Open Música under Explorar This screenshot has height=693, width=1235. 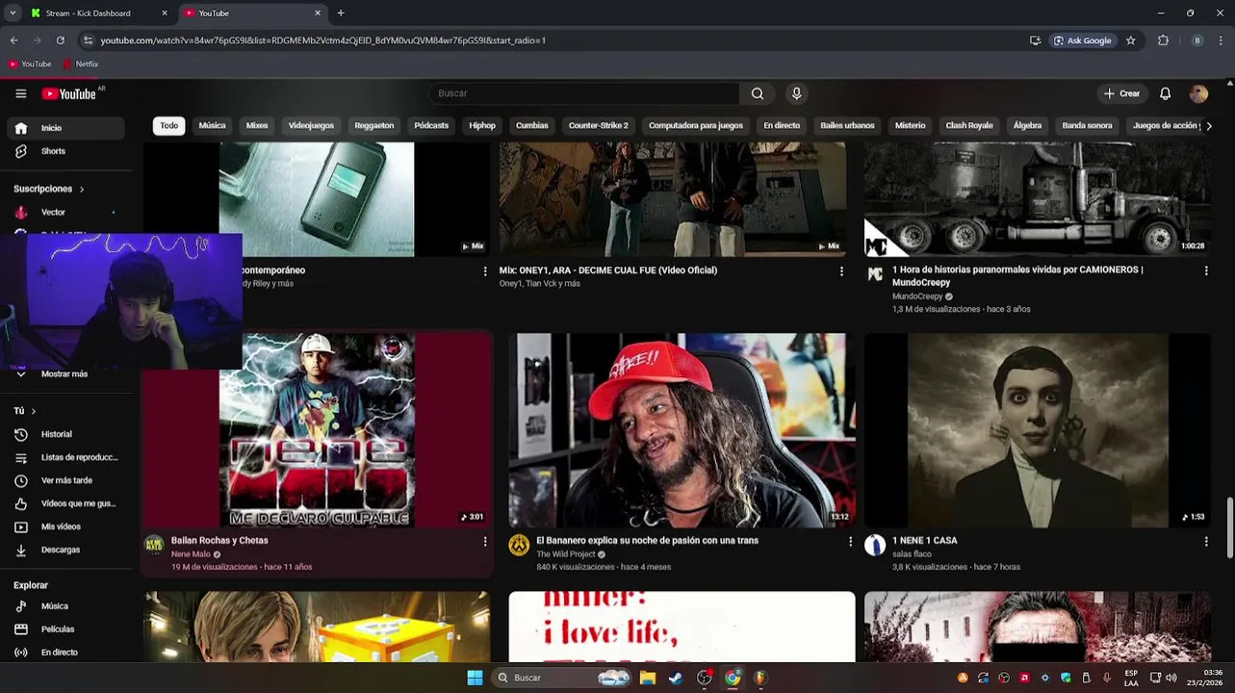pos(65,605)
